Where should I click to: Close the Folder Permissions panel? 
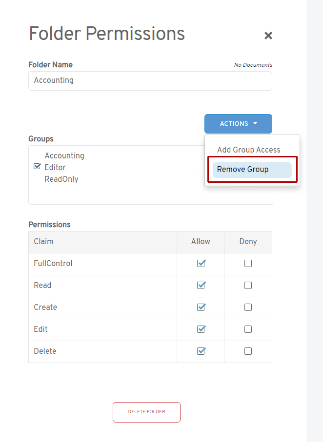click(268, 36)
